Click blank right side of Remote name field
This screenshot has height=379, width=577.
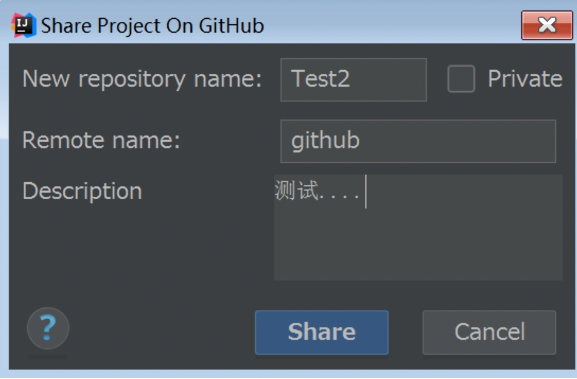point(460,141)
